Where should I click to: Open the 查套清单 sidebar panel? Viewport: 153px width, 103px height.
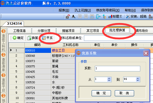(3, 62)
